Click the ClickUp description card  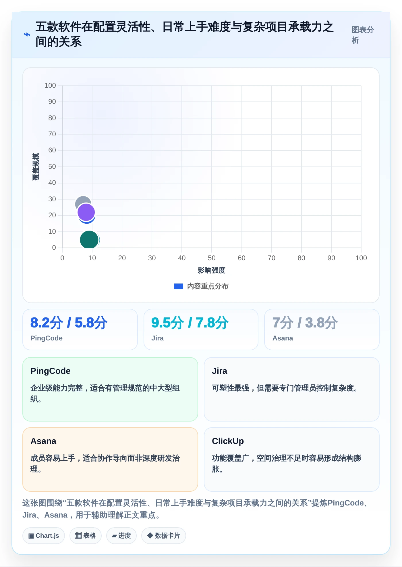(x=292, y=459)
